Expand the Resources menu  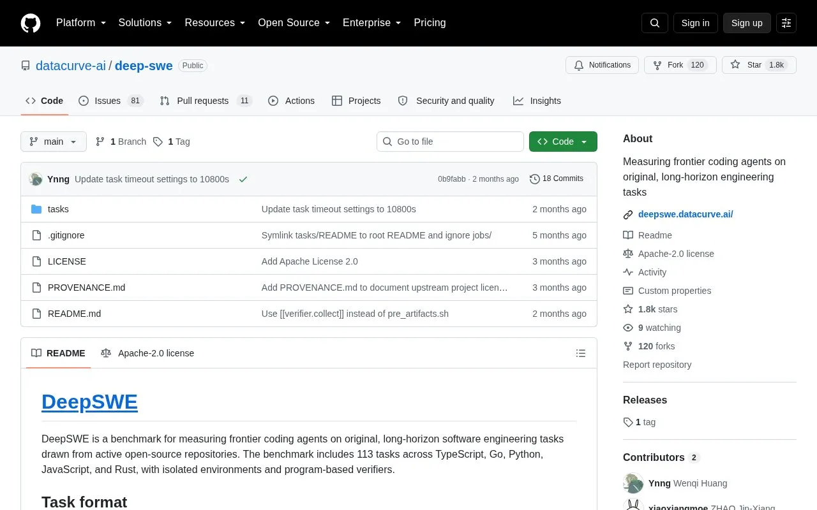tap(215, 23)
